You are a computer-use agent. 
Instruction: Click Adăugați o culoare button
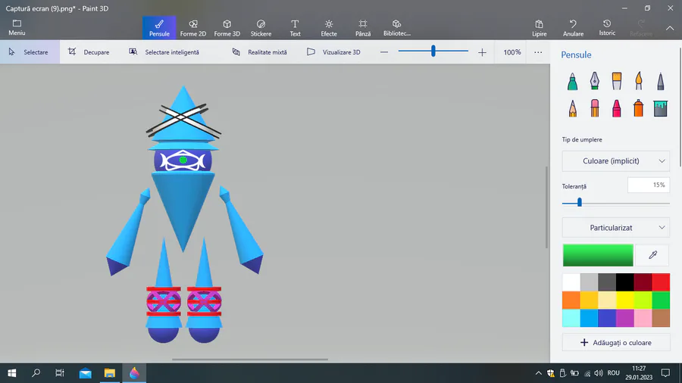point(616,343)
